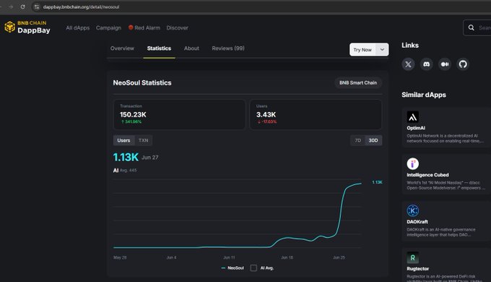Open the Reviews (99) tab
Viewport: 491px width, 282px height.
(228, 48)
